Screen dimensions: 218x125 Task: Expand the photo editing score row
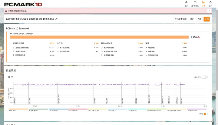coord(122,48)
